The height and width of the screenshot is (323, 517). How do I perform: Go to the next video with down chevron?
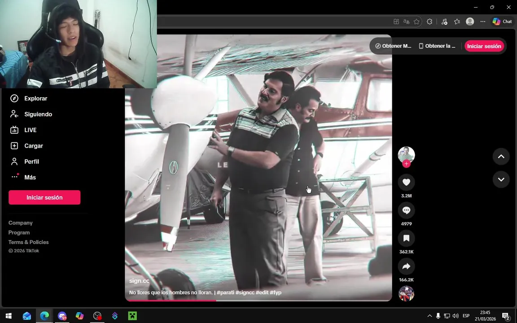pos(501,179)
